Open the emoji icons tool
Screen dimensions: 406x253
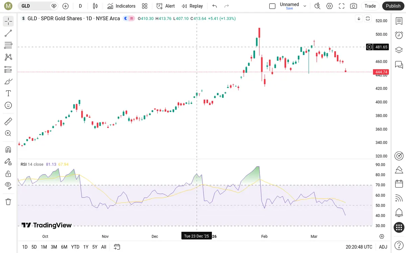[x=8, y=106]
